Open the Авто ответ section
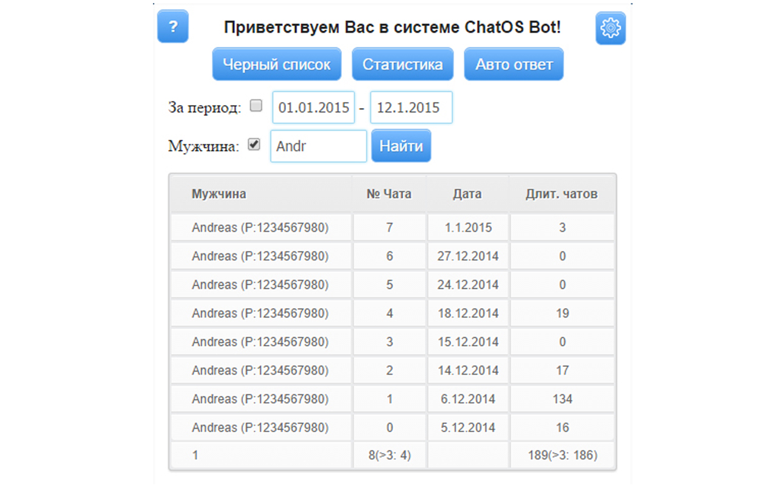Image resolution: width=777 pixels, height=486 pixels. [514, 64]
